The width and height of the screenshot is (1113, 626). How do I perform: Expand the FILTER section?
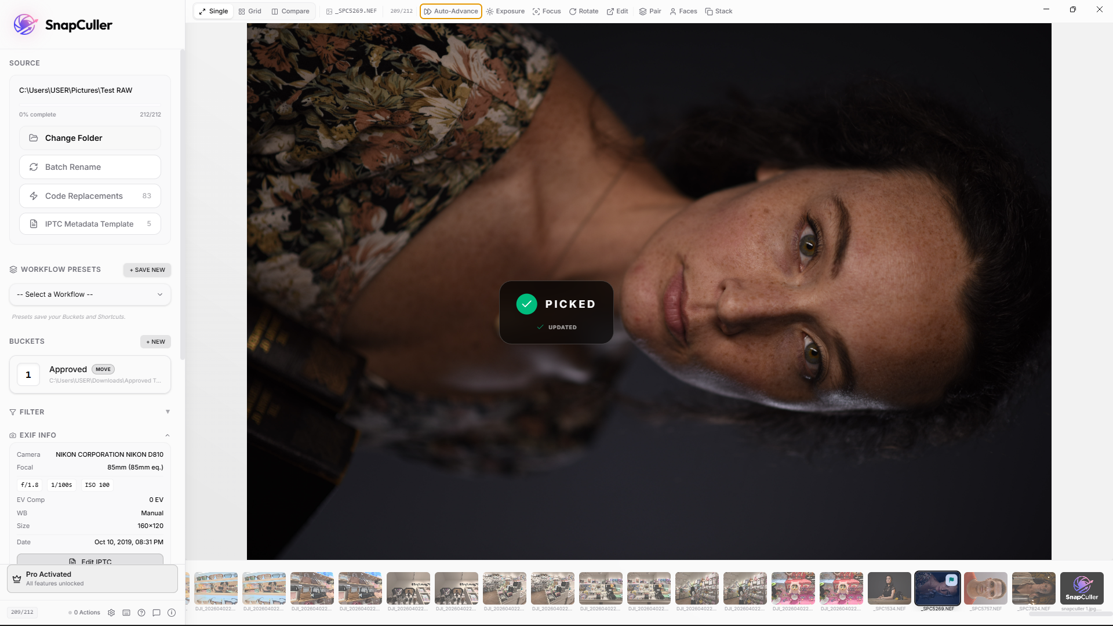click(168, 412)
